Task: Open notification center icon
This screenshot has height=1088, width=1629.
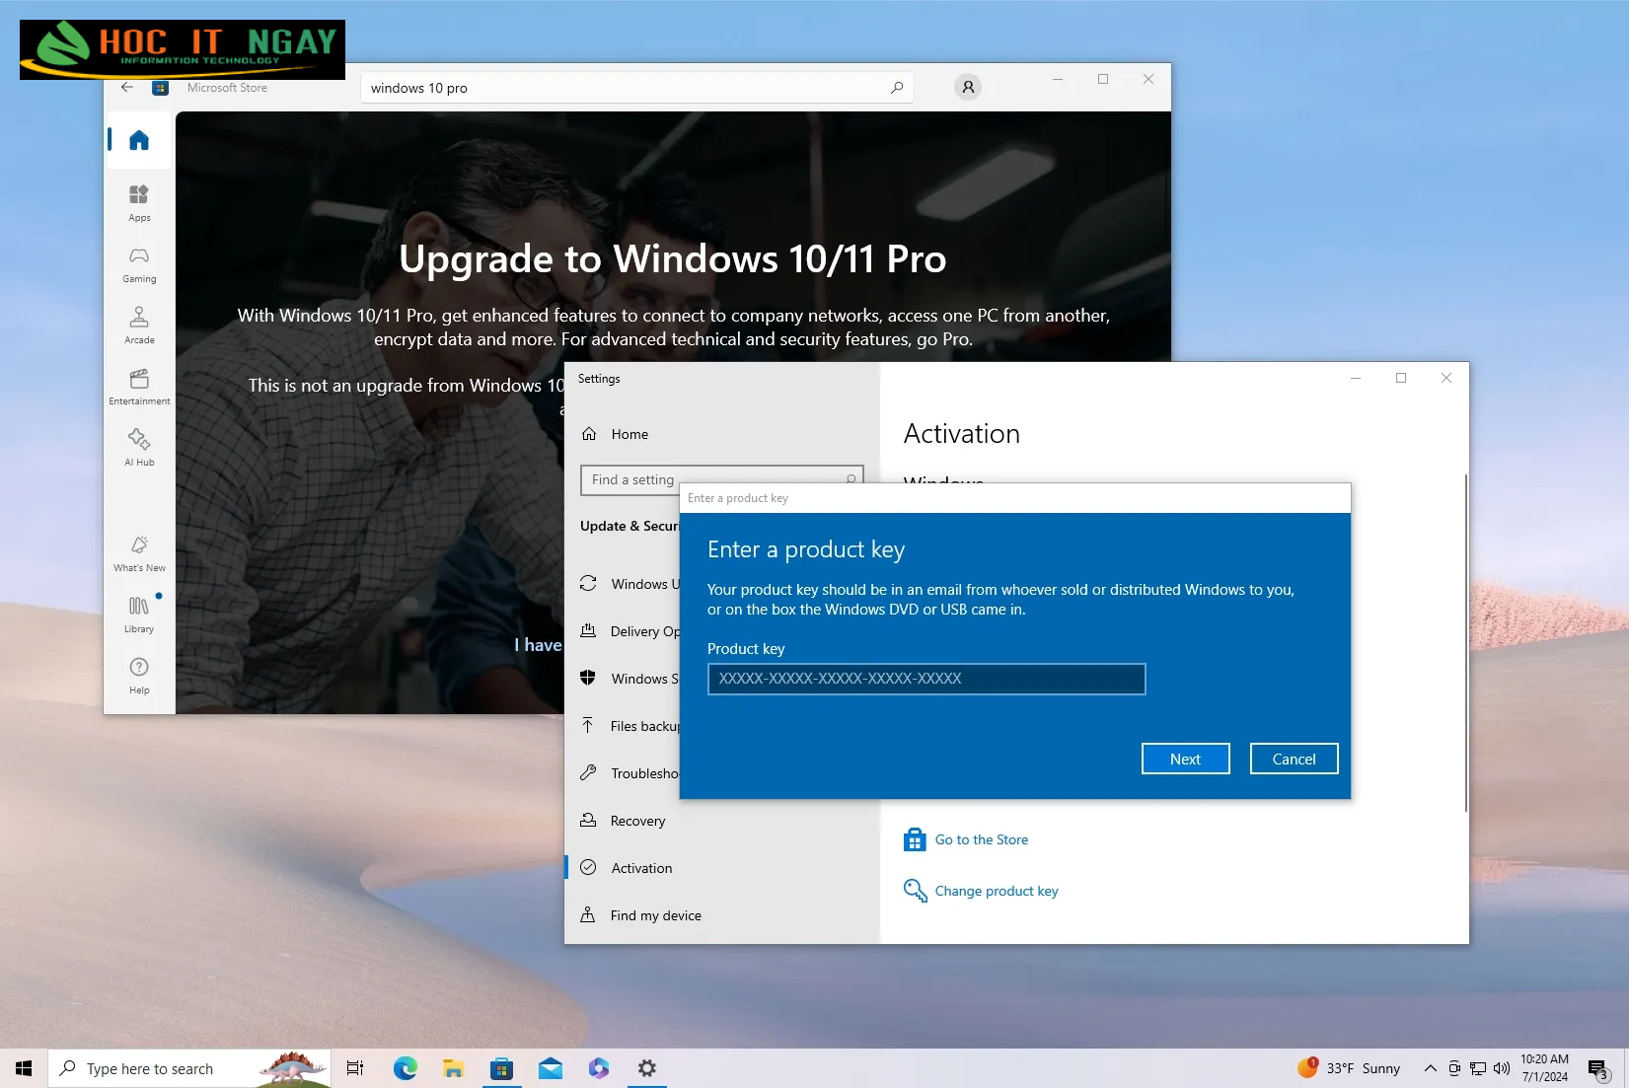Action: tap(1598, 1069)
